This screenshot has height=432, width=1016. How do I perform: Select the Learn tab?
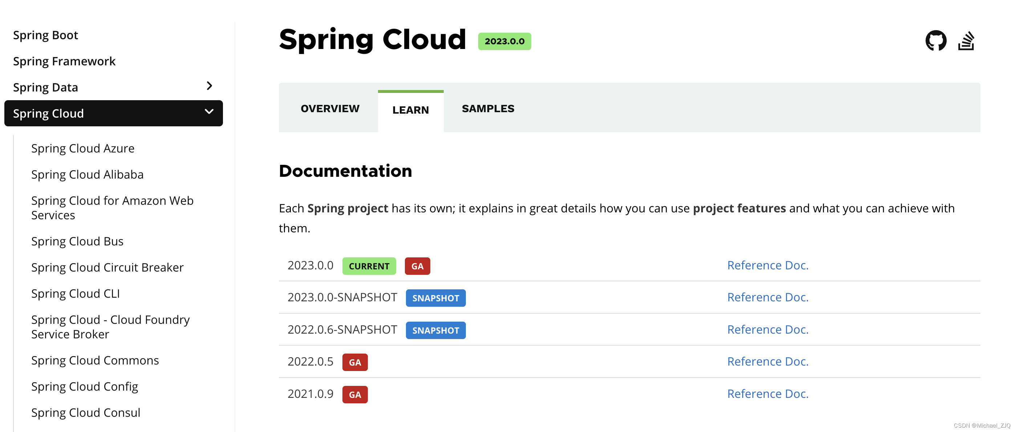coord(410,110)
